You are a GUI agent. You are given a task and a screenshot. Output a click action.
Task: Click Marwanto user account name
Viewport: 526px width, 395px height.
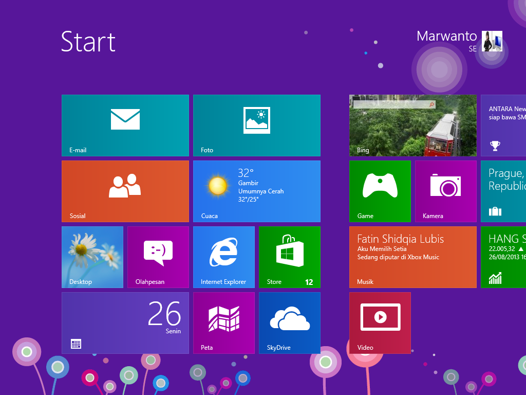click(446, 37)
